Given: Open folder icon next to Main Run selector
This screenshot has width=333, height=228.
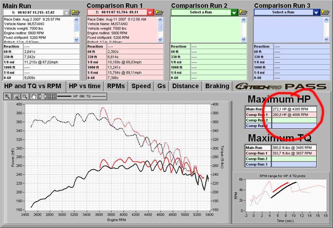Looking at the screenshot, I should click(x=76, y=12).
